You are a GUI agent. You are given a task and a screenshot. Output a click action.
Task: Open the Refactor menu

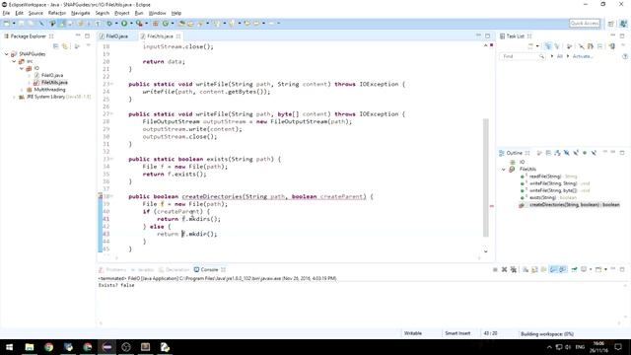pyautogui.click(x=57, y=13)
